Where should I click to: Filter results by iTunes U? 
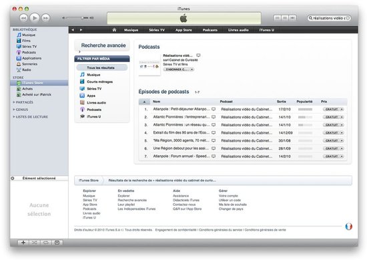tap(93, 116)
